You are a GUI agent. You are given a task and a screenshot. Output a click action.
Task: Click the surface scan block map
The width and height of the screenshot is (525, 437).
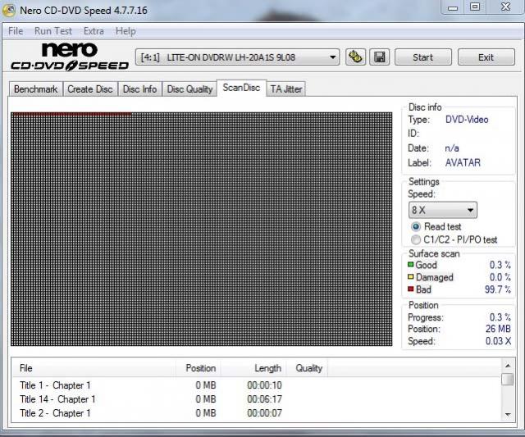(201, 230)
